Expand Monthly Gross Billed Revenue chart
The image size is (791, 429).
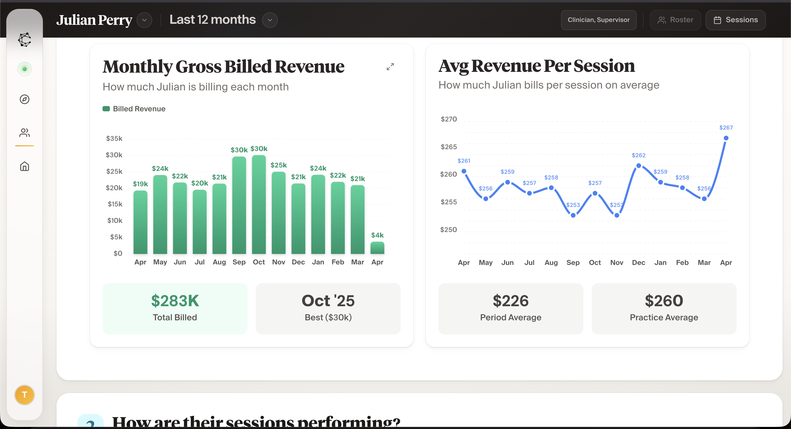click(x=390, y=67)
